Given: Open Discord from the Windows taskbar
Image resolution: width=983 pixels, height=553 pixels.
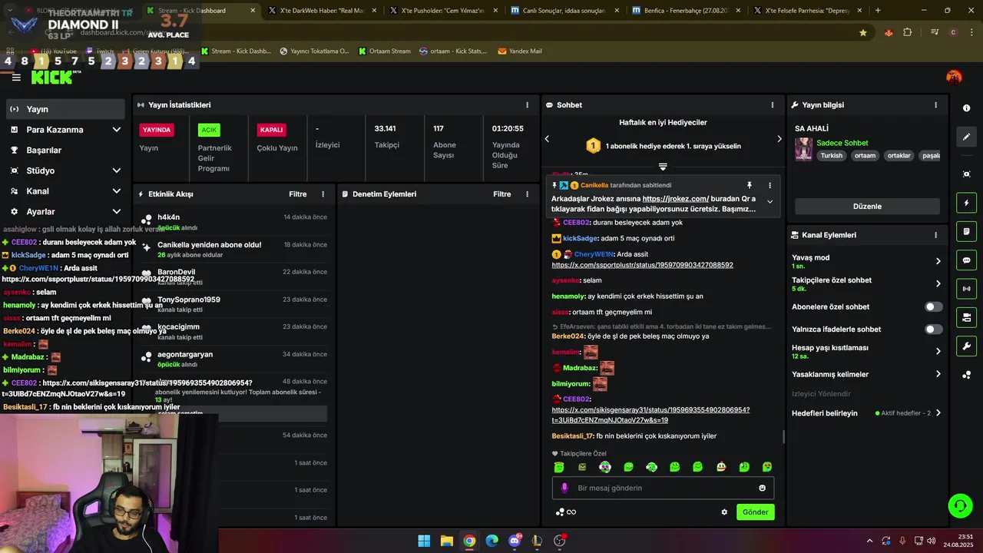Looking at the screenshot, I should pos(515,541).
